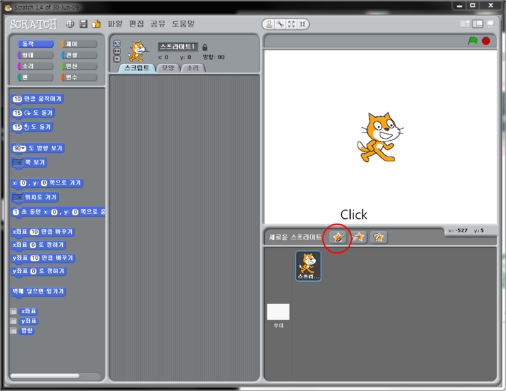
Task: Select the 변수 block category
Action: (x=79, y=77)
